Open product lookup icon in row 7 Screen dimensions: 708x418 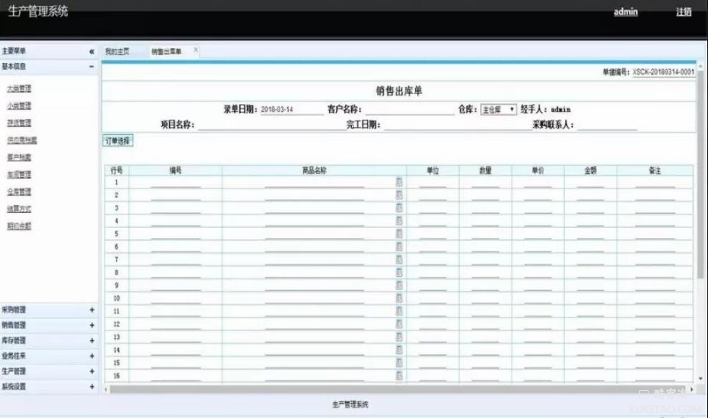399,260
